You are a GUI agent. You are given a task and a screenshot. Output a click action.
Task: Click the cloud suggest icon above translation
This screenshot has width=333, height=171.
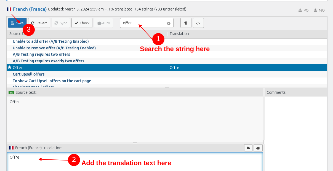(x=248, y=148)
